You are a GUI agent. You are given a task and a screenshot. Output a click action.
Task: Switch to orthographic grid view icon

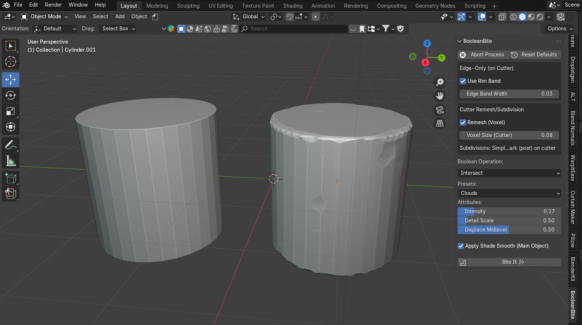[440, 123]
